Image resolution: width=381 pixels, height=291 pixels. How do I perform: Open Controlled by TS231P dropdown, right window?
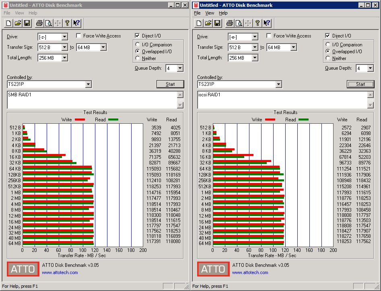point(278,84)
